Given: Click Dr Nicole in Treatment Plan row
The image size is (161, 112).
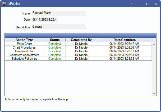Looking at the screenshot, I should 81,51.
